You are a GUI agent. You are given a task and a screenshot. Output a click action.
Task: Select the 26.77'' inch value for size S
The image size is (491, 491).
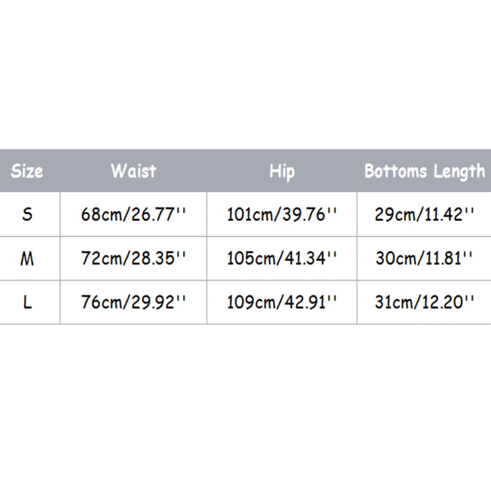[x=158, y=214]
